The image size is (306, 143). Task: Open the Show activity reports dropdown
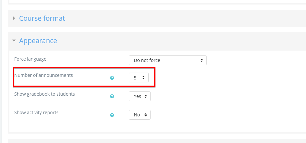click(x=140, y=115)
